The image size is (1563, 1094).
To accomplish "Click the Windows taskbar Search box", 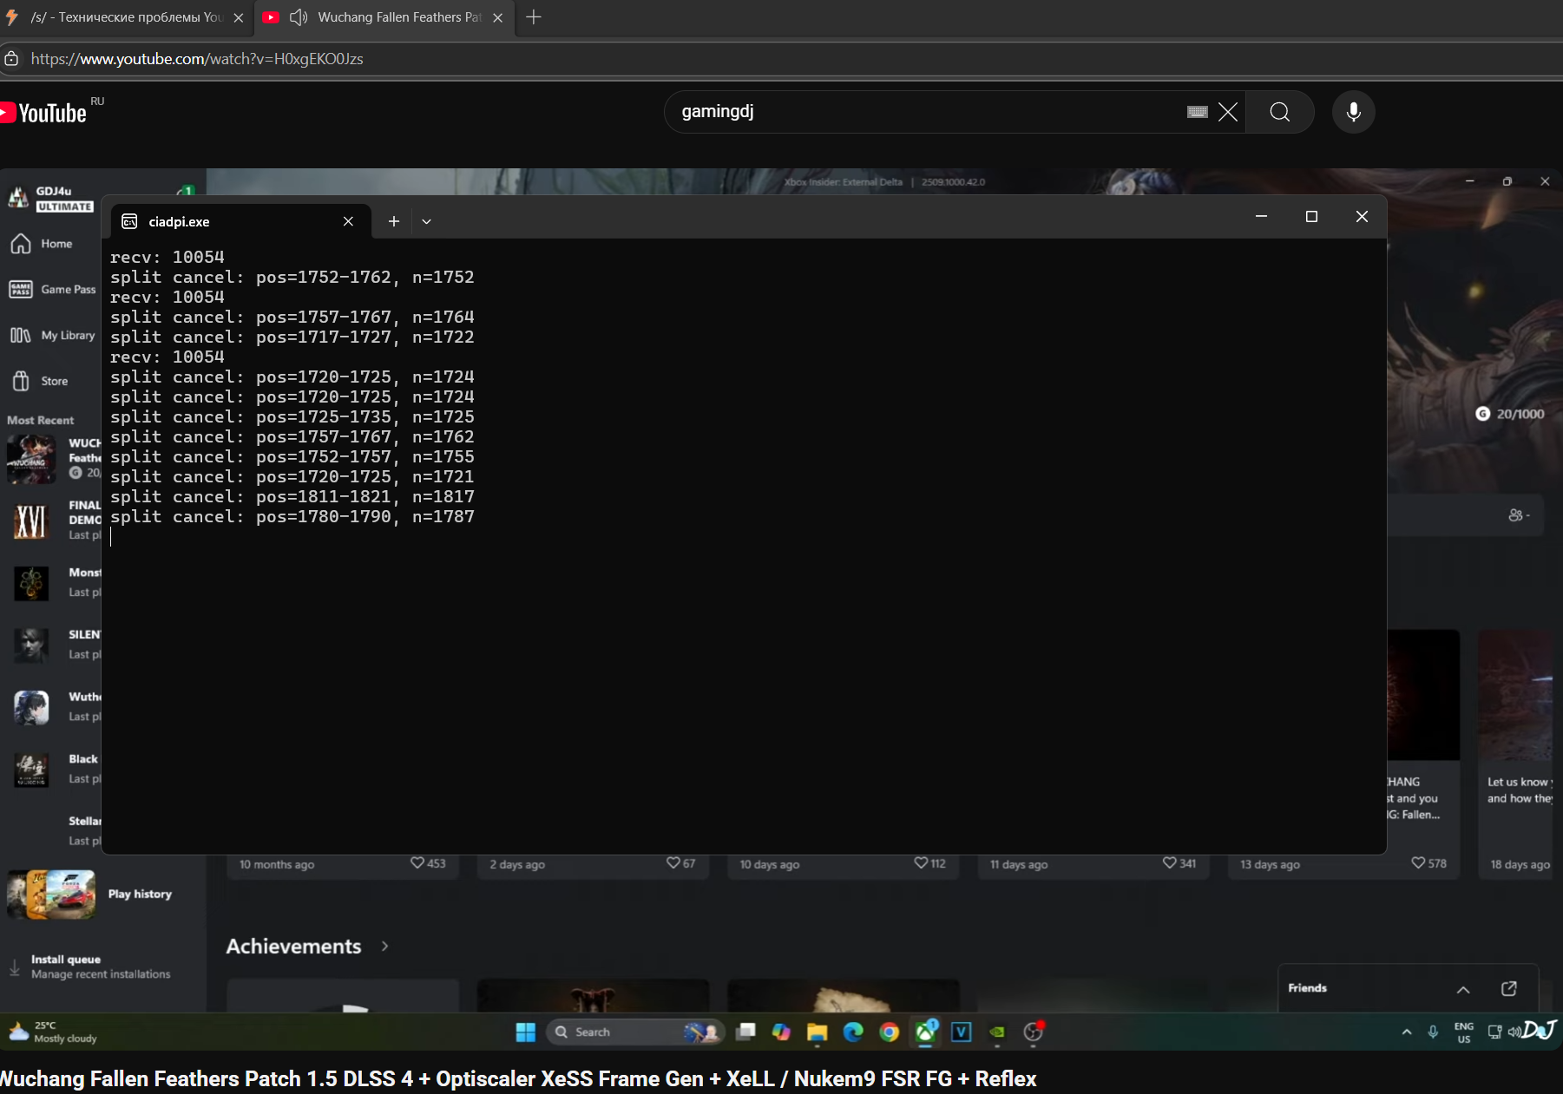I will coord(635,1032).
